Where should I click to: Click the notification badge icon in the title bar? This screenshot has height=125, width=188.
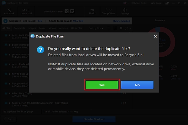167,3
